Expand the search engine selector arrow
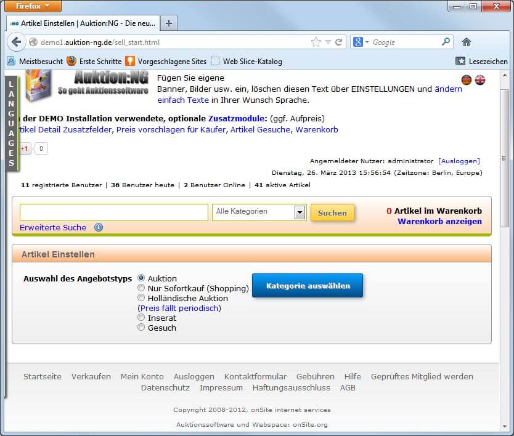This screenshot has height=436, width=514. pos(367,42)
